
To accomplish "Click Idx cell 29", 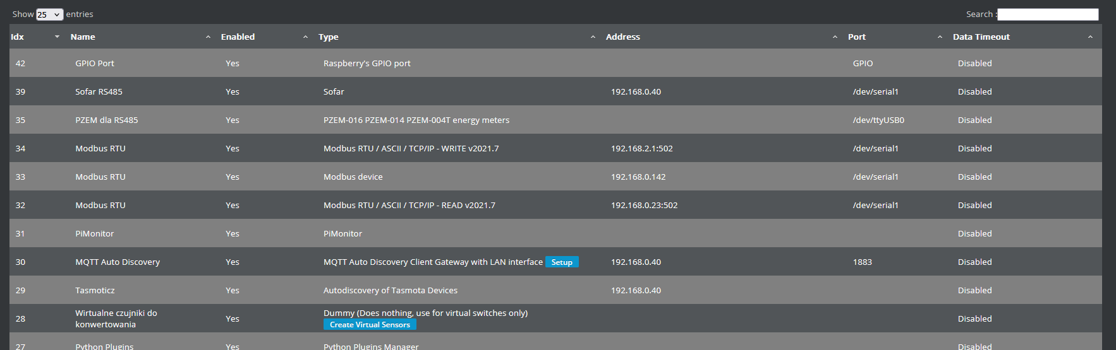I will 20,290.
